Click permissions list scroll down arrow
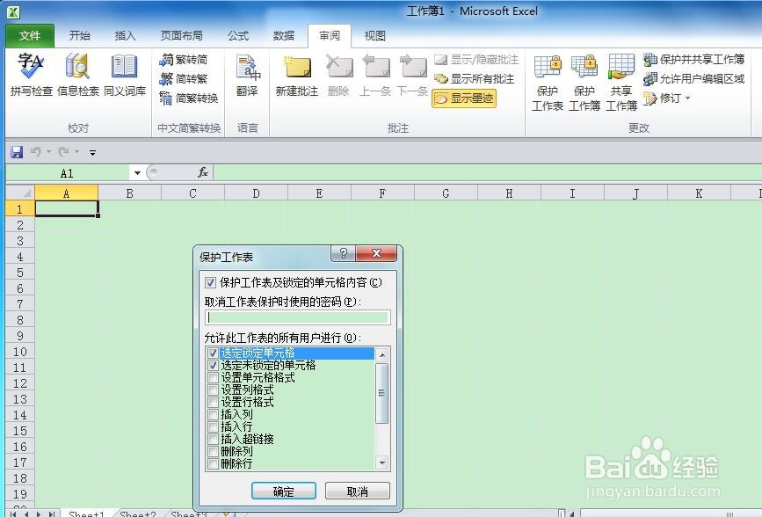 [382, 462]
